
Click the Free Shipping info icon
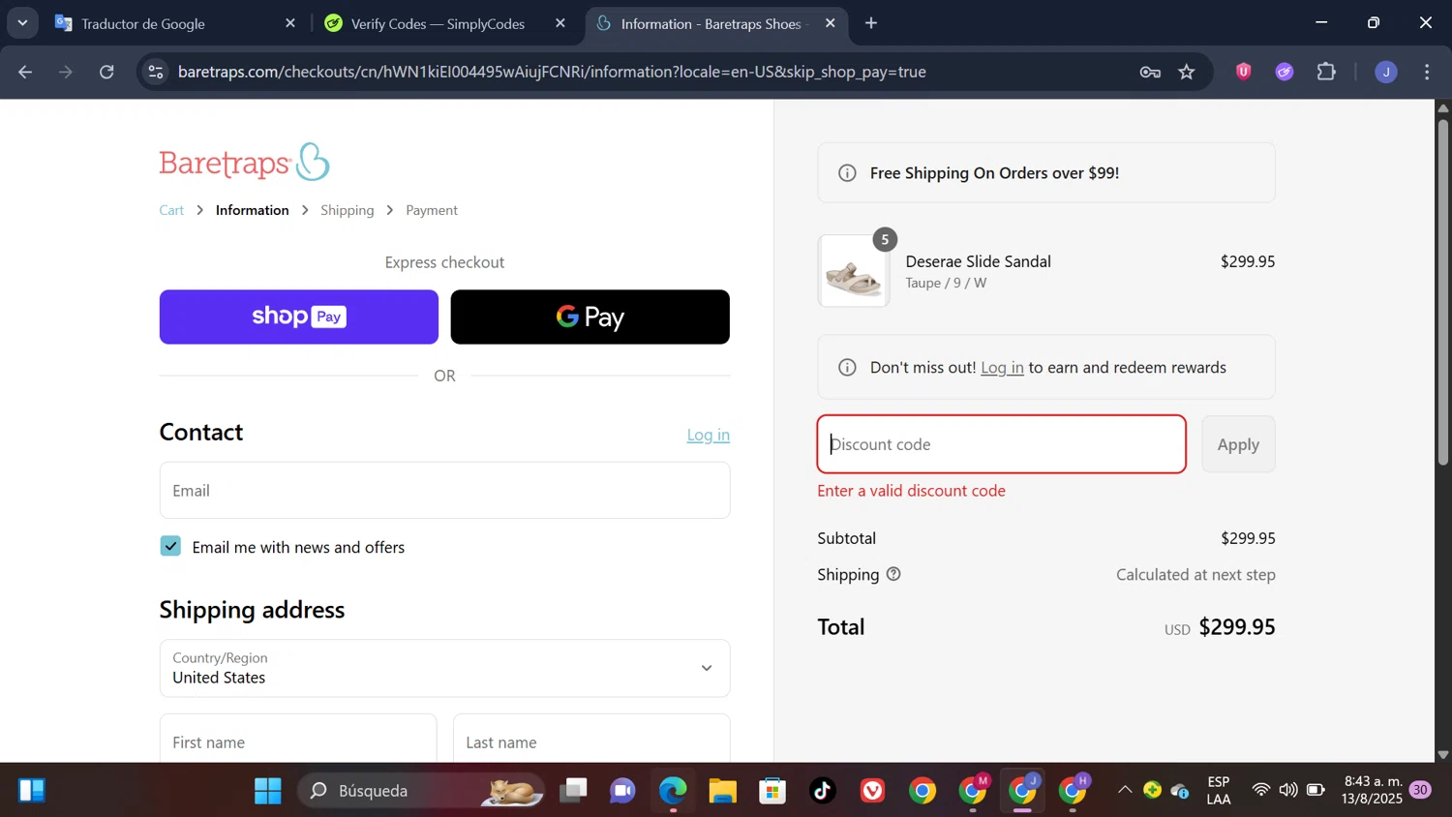847,173
